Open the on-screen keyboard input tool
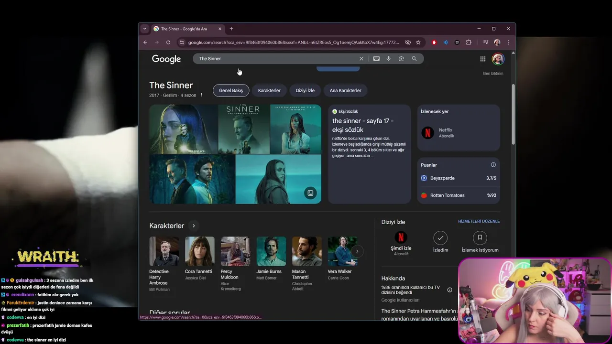The height and width of the screenshot is (344, 612). 376,59
